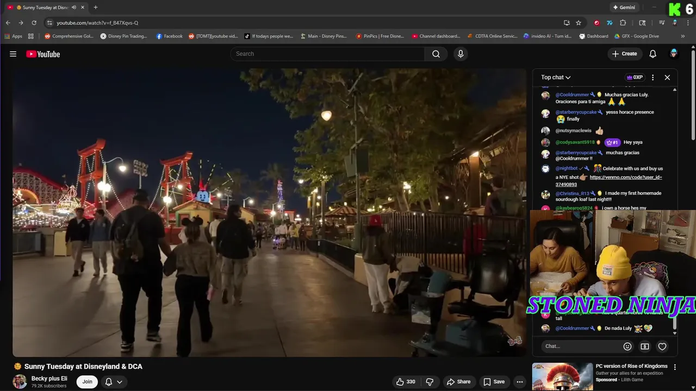Close the live chat panel
Screen dimensions: 696x391
click(667, 77)
